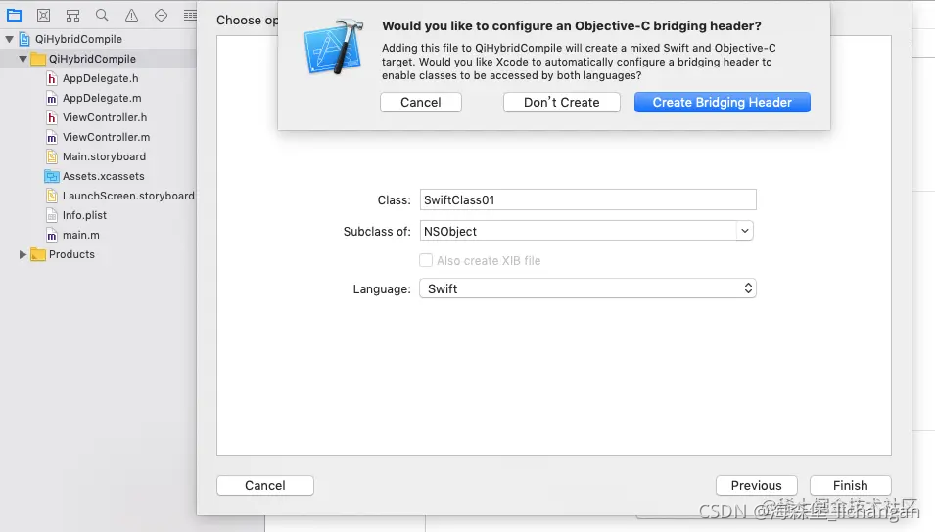Open the Subclass of dropdown arrow
935x532 pixels.
pyautogui.click(x=745, y=231)
